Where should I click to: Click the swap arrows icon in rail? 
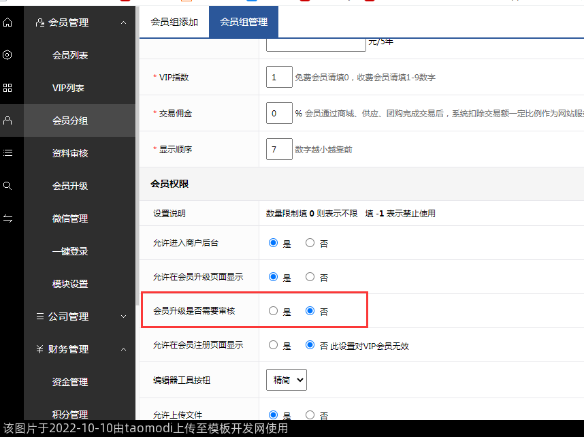(7, 218)
